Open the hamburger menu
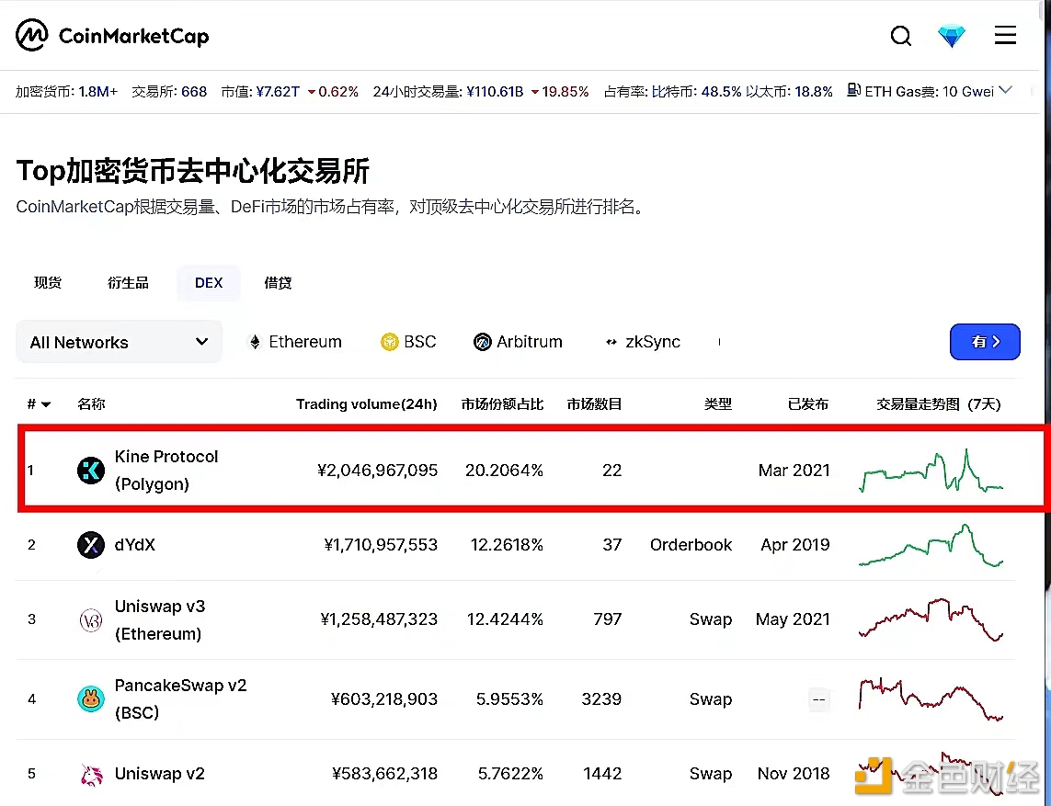The width and height of the screenshot is (1051, 806). (1005, 35)
